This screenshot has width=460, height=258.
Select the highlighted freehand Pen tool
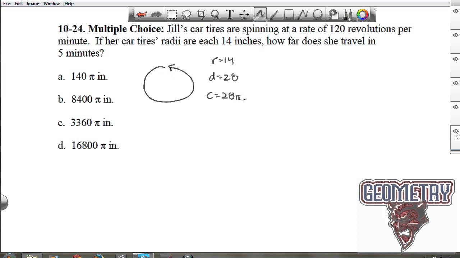[x=260, y=15]
